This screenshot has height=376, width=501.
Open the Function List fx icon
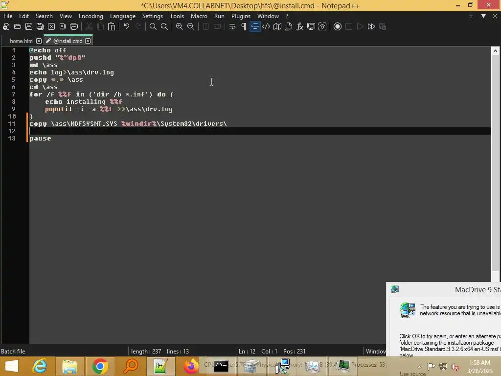click(300, 26)
